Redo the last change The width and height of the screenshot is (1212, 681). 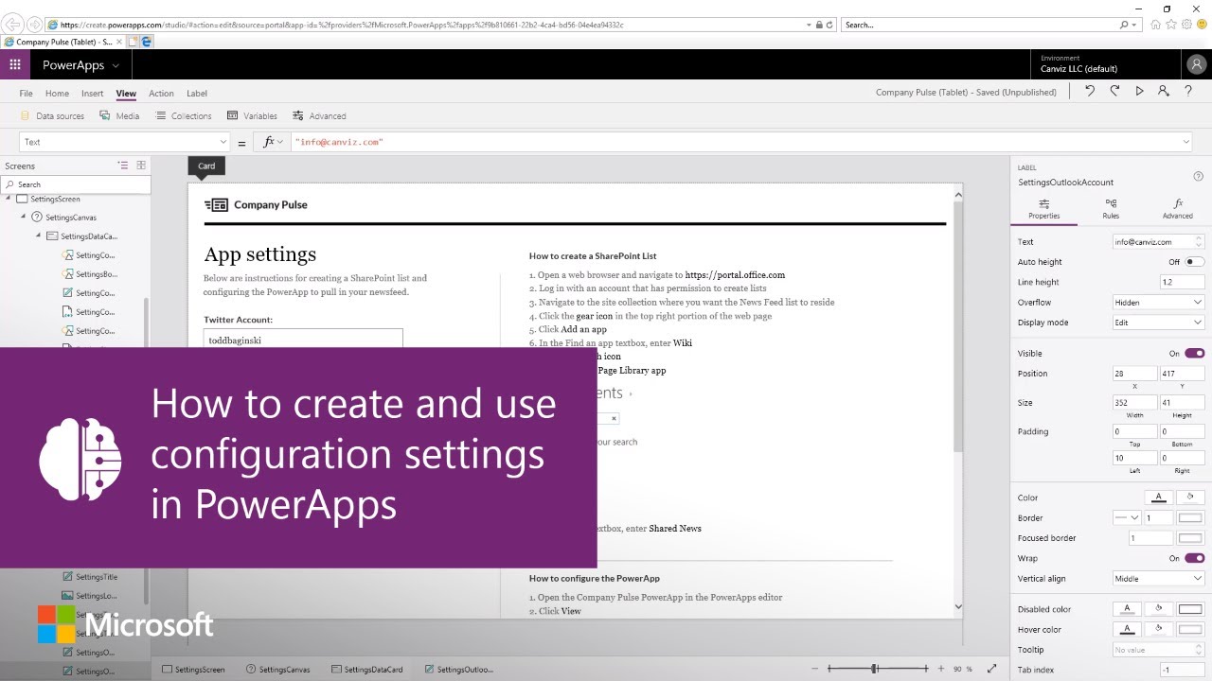1114,91
